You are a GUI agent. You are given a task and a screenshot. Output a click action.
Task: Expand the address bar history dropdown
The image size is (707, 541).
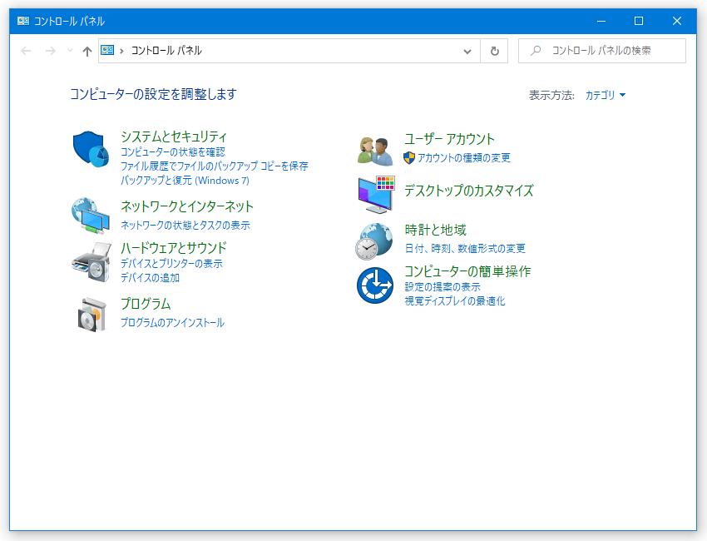coord(467,52)
